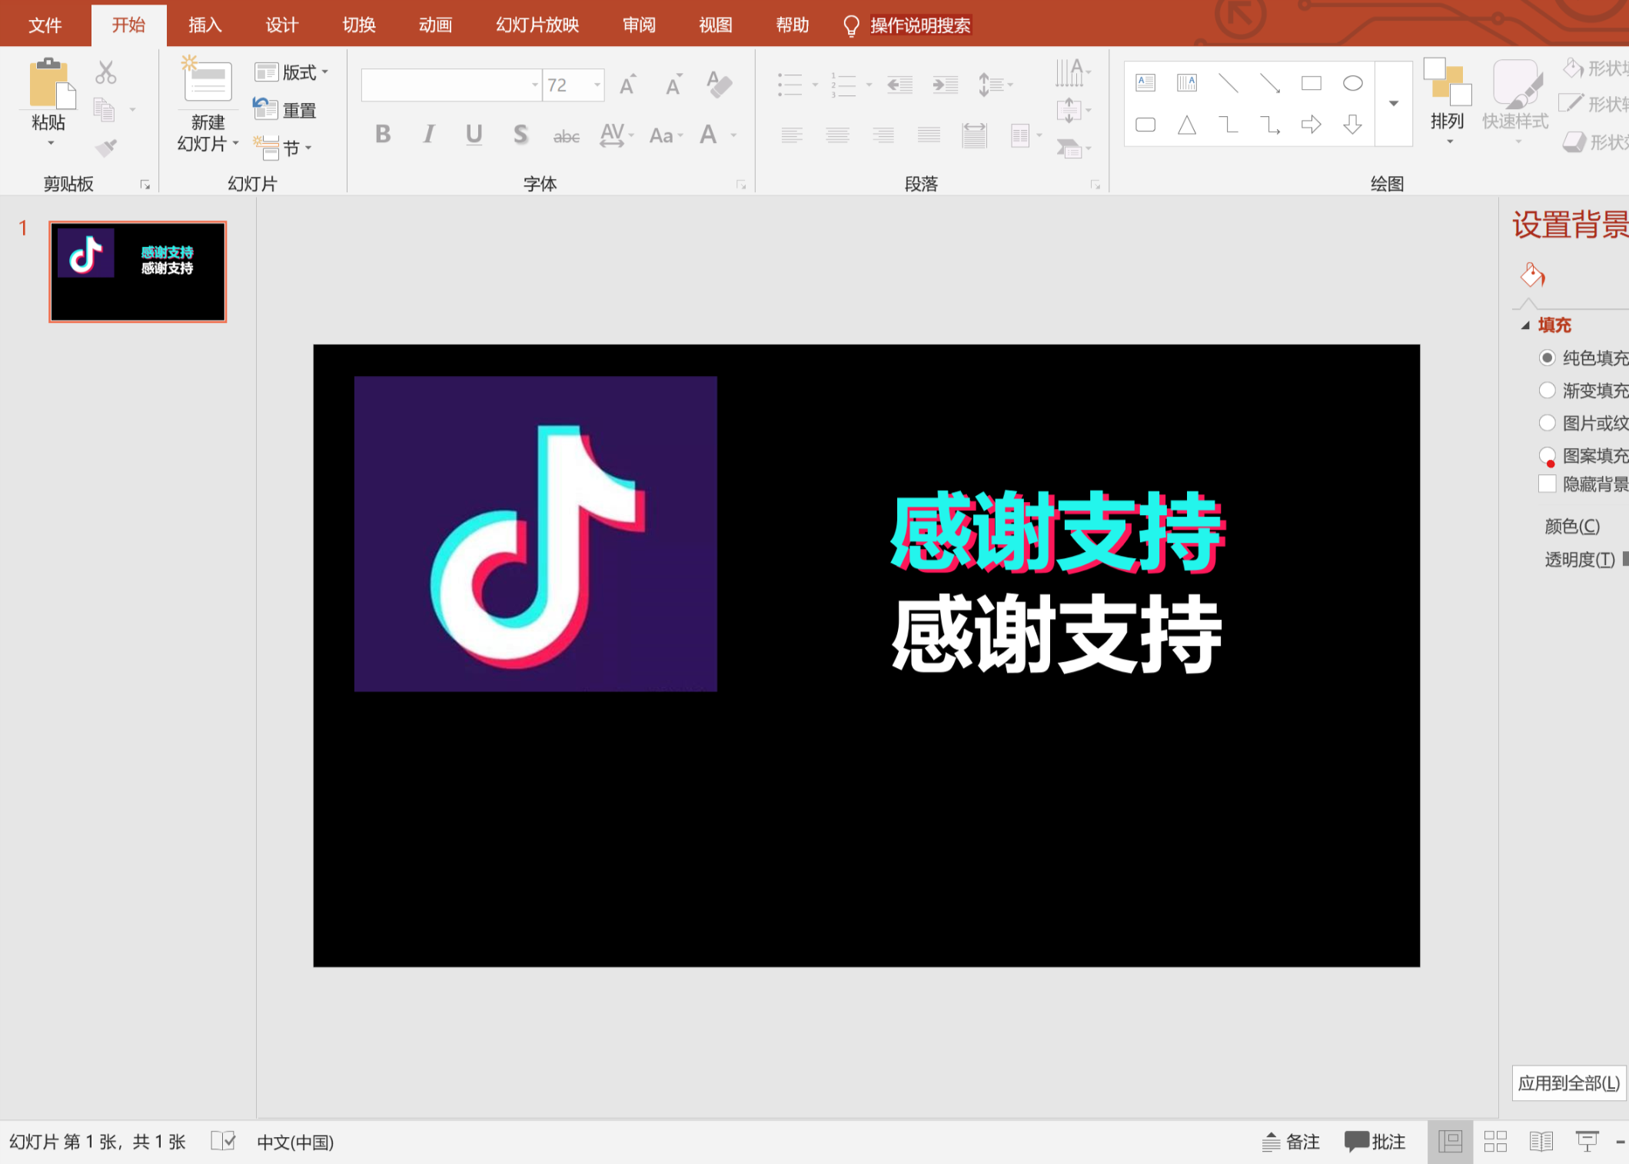Open Change Case Aa dropdown

coord(666,136)
